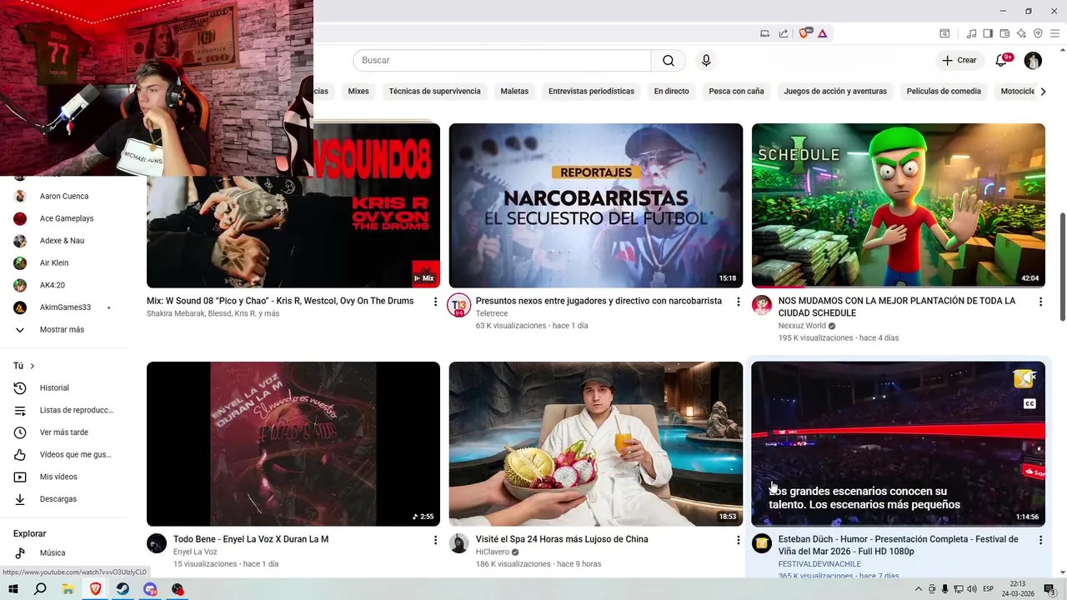Click the Brave Rewards triangle icon
Screen dimensions: 1067x600
click(x=822, y=33)
